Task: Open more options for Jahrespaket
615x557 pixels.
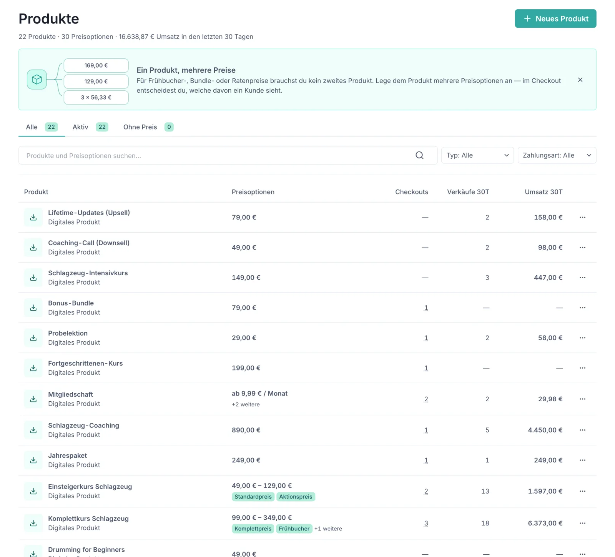Action: [x=582, y=460]
